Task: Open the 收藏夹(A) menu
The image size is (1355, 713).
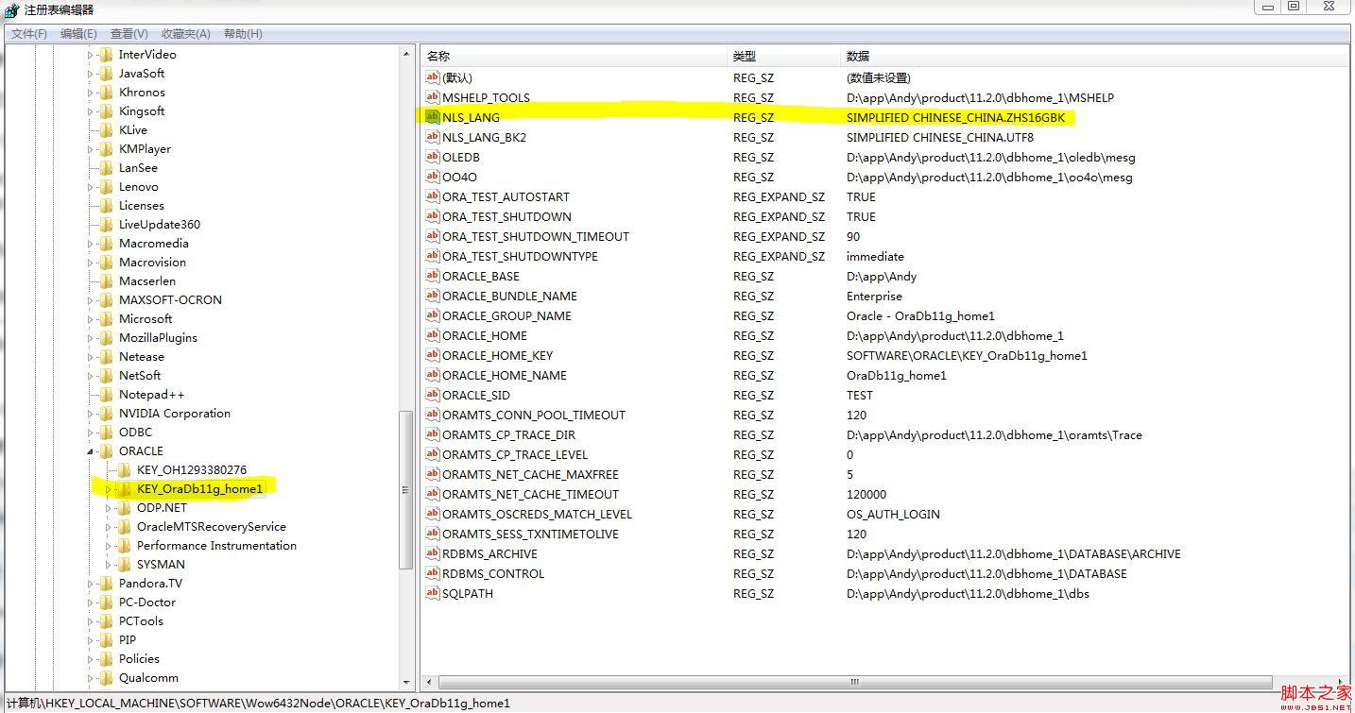Action: [x=185, y=33]
